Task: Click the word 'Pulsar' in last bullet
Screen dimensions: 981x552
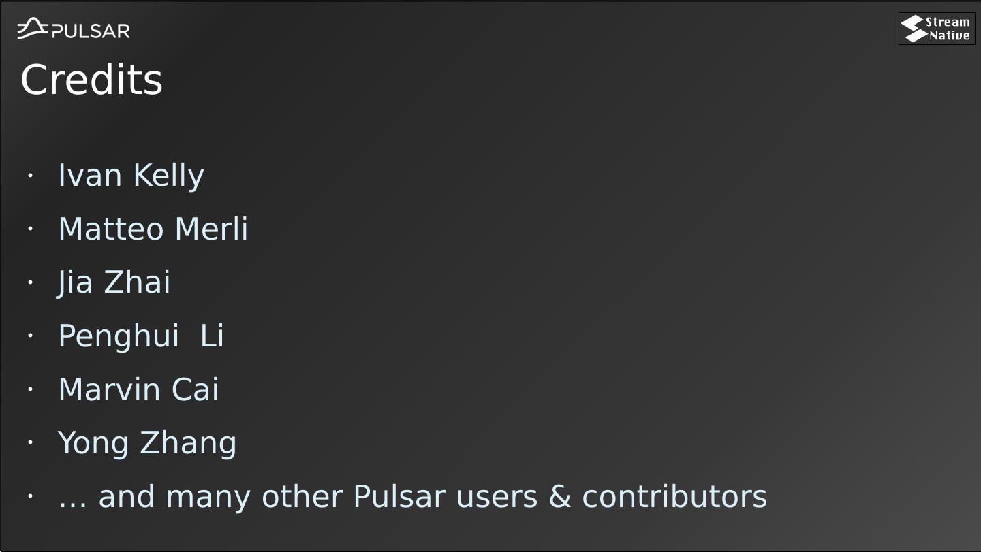Action: point(399,497)
